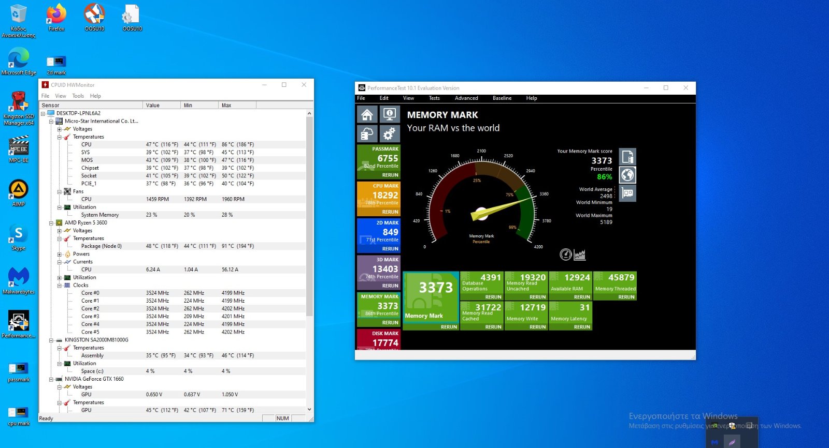Screen dimensions: 829x448
Task: Collapse the Fans node in HWMonitor
Action: (x=60, y=191)
